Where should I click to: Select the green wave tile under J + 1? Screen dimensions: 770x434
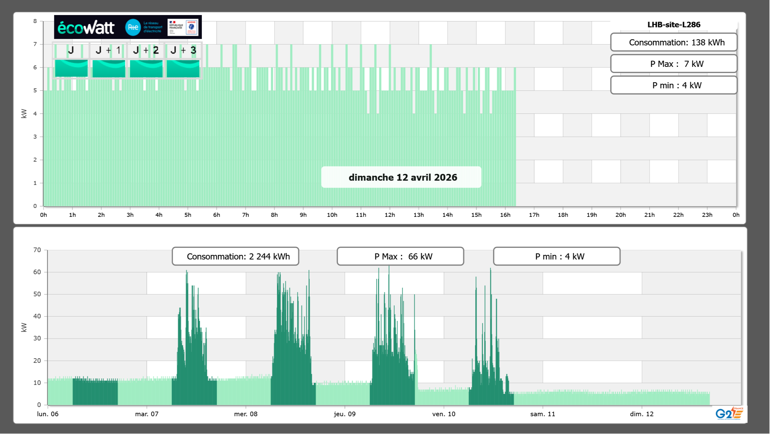[109, 68]
